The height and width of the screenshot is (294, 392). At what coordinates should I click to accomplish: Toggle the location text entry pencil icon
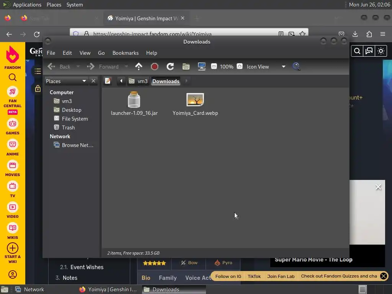coord(108,81)
